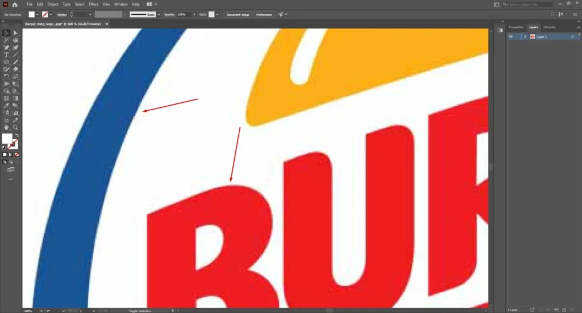The width and height of the screenshot is (582, 313).
Task: Select the Scale tool
Action: click(x=15, y=76)
